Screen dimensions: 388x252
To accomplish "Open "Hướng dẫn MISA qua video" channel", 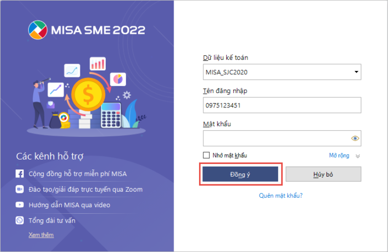I will 69,205.
